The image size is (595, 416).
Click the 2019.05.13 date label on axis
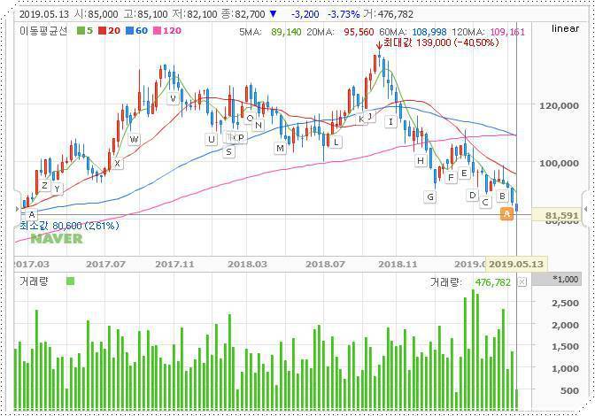516,264
